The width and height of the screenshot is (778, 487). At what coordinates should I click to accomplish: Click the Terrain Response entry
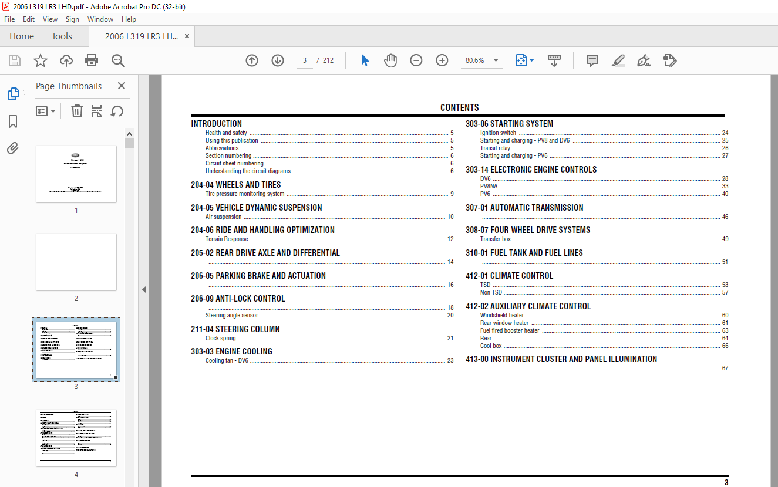coord(227,239)
